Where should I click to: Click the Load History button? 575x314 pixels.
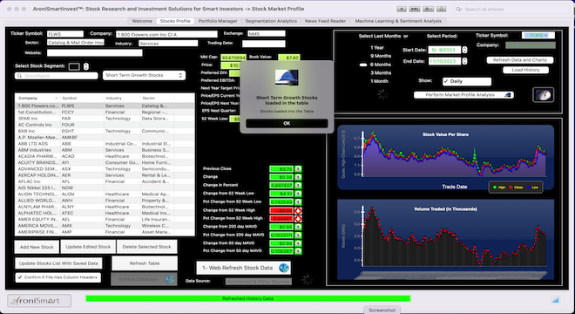525,70
